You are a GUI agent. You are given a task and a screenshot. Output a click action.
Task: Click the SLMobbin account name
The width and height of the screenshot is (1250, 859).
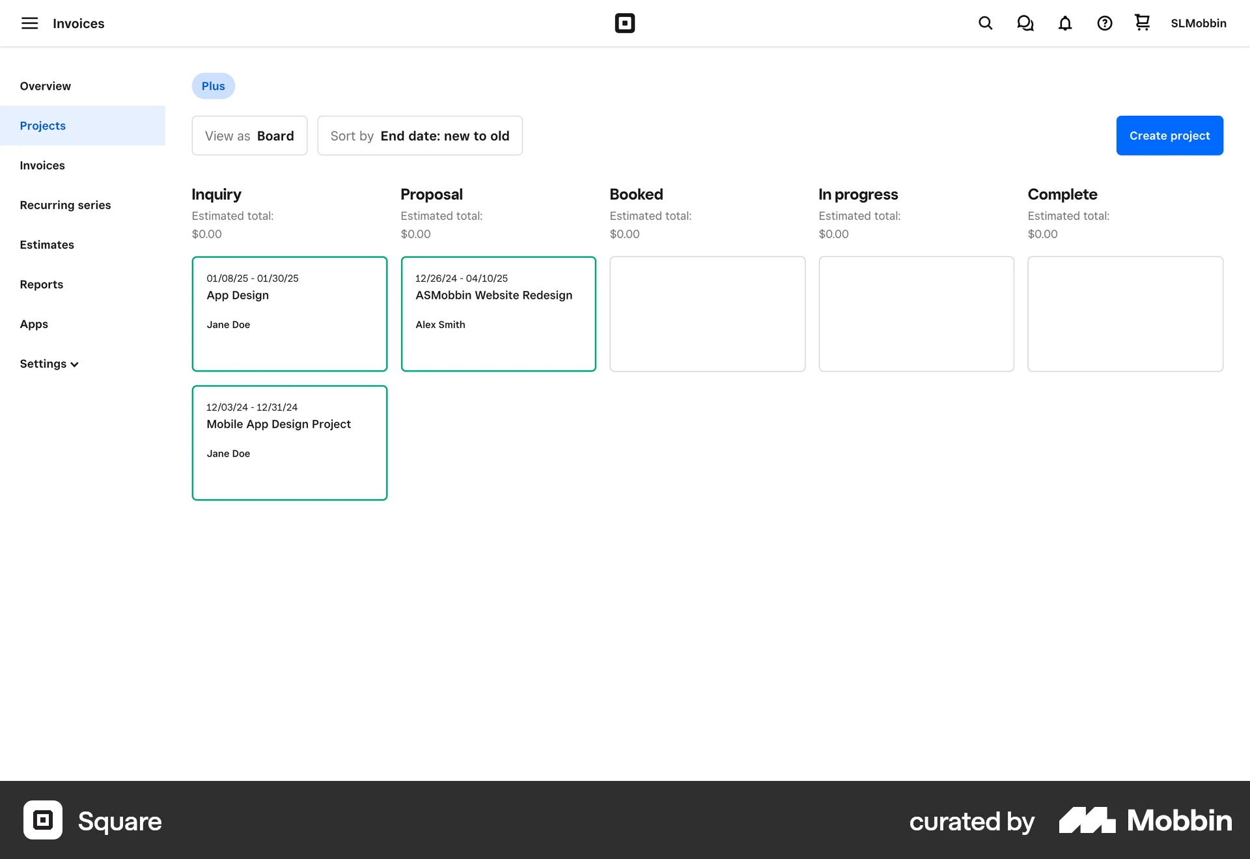1199,23
